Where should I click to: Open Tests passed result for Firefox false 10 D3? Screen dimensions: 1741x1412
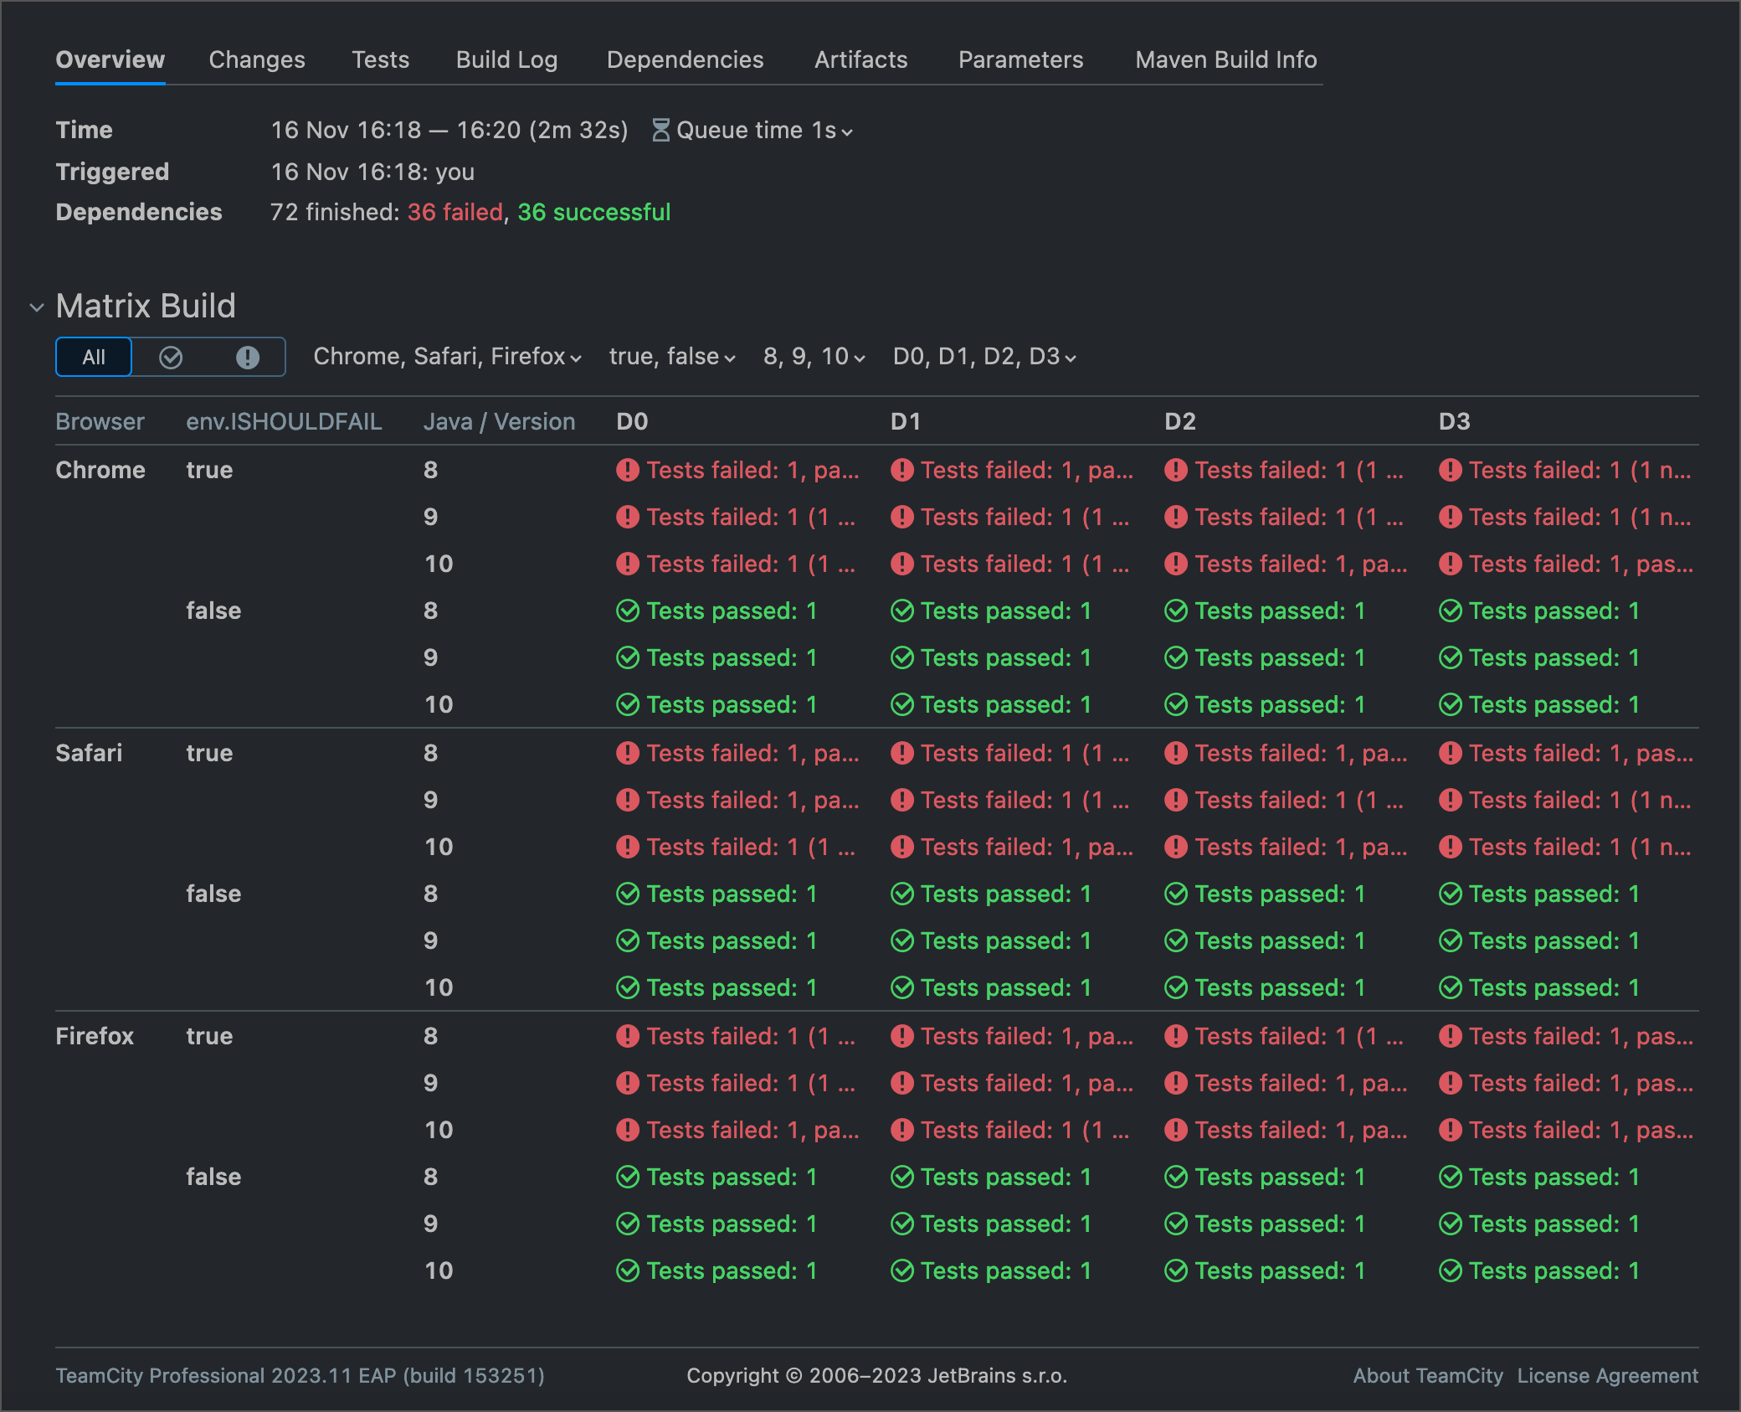point(1554,1271)
